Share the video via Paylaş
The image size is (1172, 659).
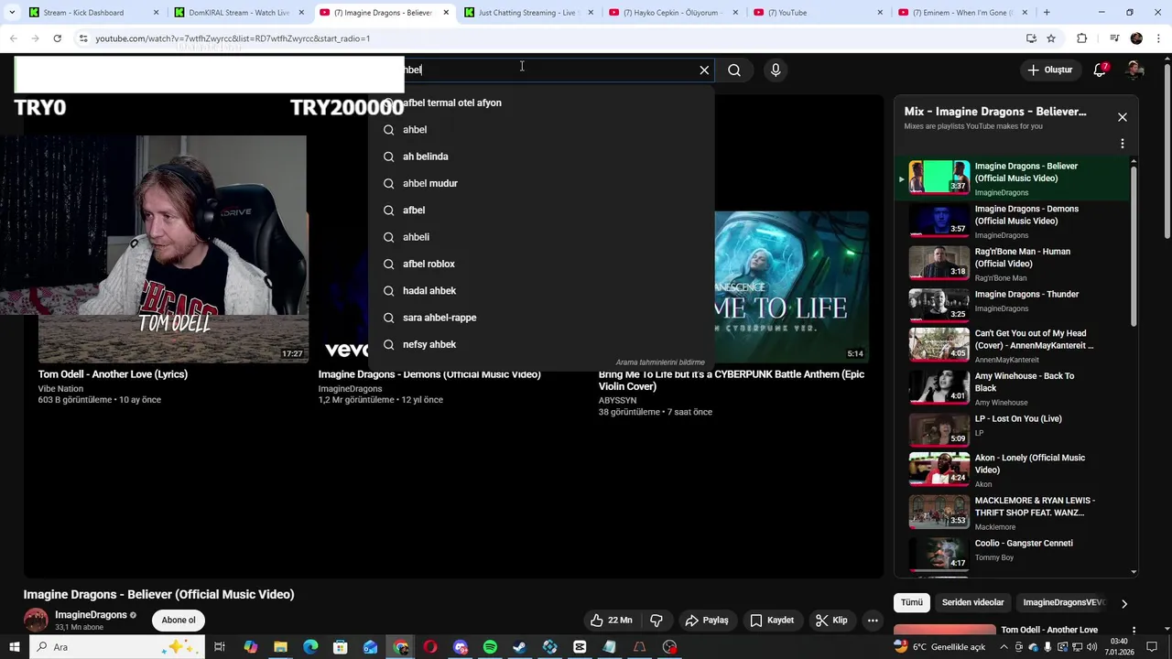[x=707, y=620]
